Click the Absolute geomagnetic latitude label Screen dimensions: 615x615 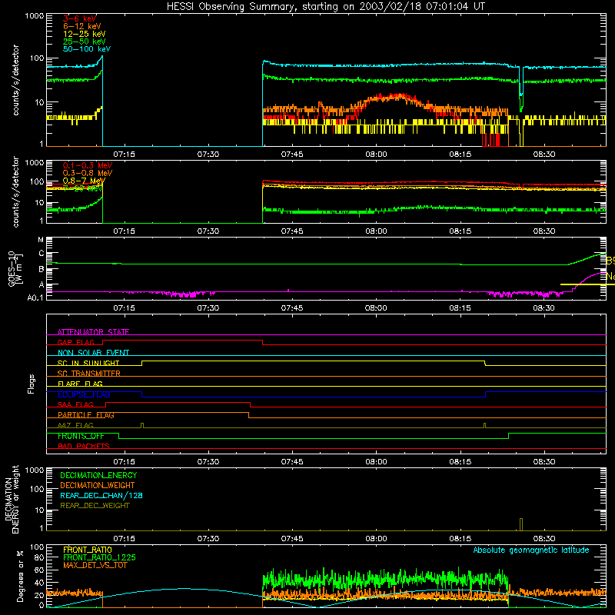tap(531, 550)
